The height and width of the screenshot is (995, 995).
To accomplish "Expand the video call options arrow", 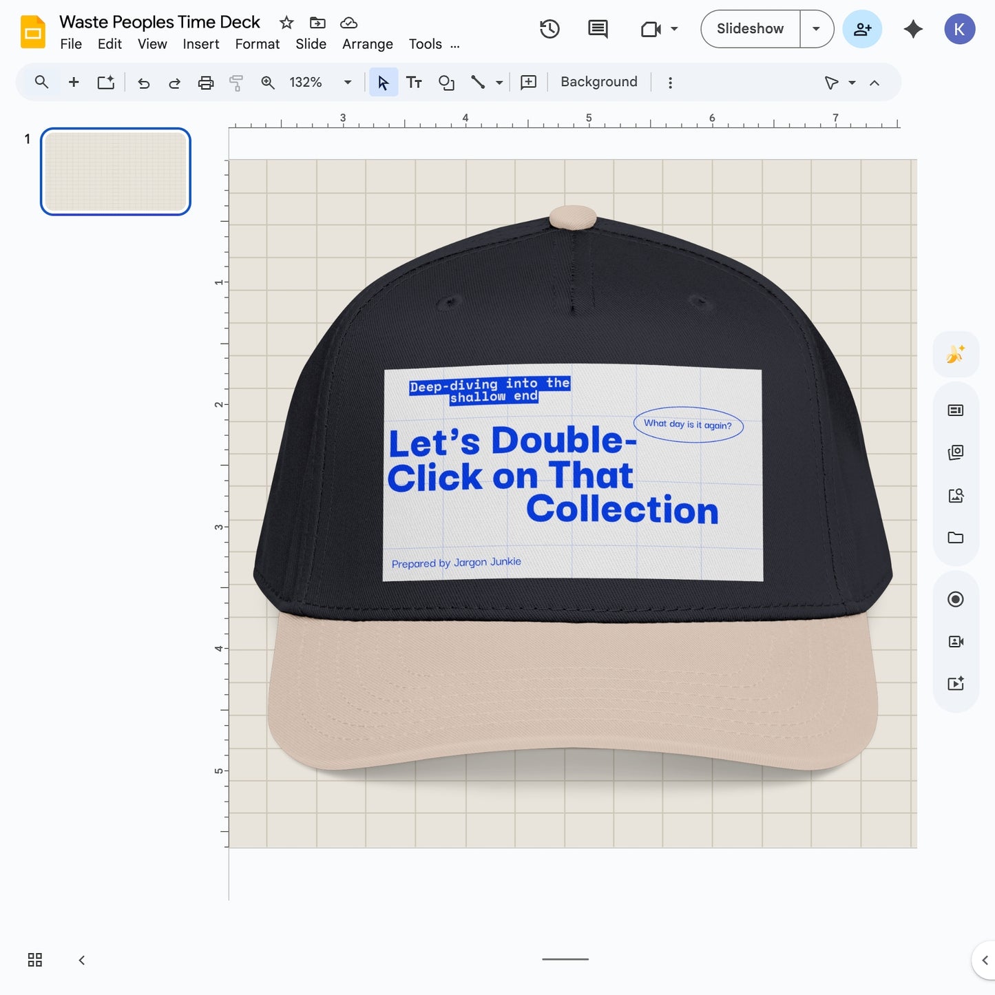I will [674, 29].
